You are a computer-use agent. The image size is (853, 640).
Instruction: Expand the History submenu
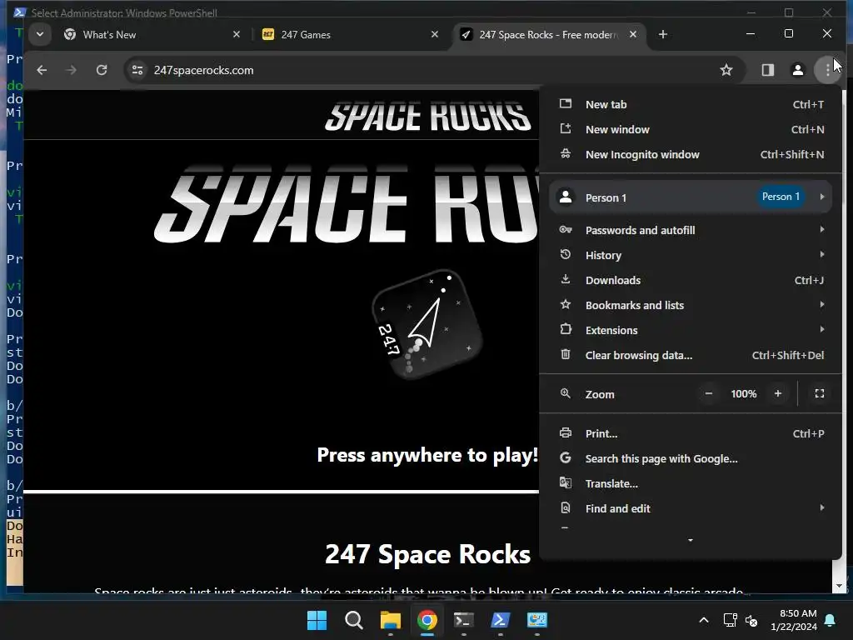click(691, 255)
